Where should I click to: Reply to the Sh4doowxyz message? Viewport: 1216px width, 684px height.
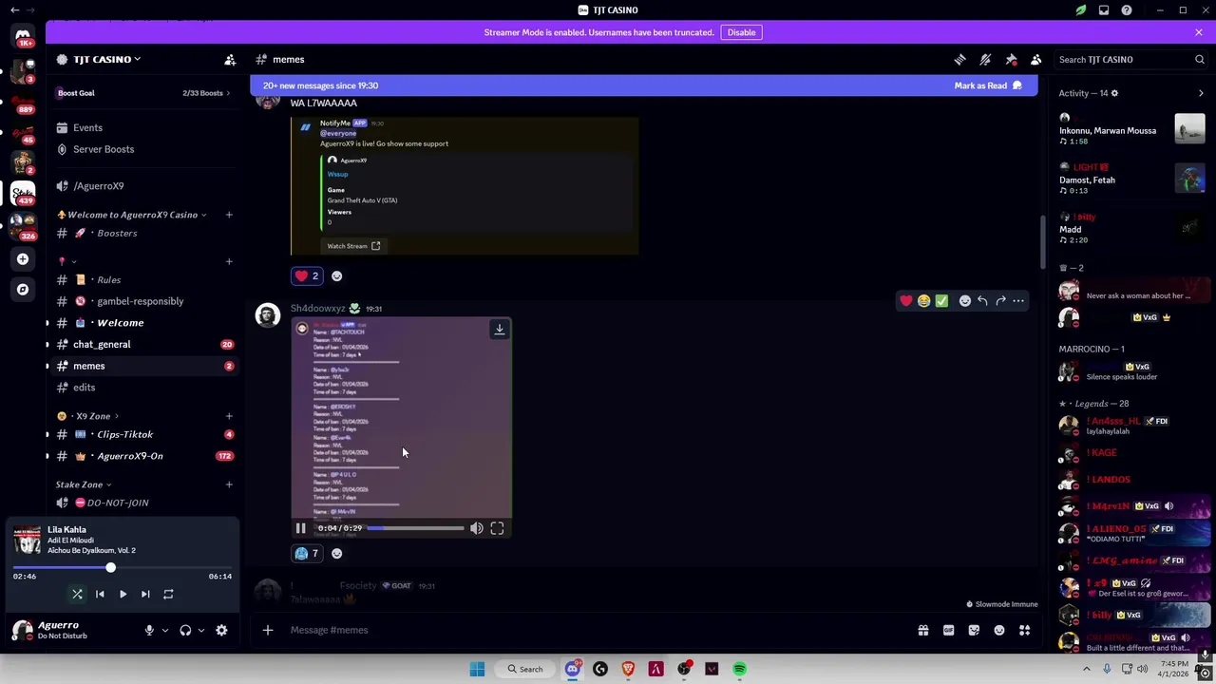tap(982, 301)
